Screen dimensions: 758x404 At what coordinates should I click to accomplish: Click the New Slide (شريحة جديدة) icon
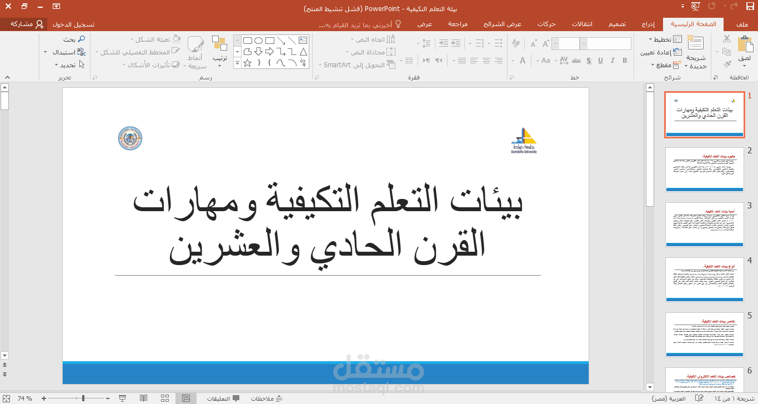click(x=695, y=43)
